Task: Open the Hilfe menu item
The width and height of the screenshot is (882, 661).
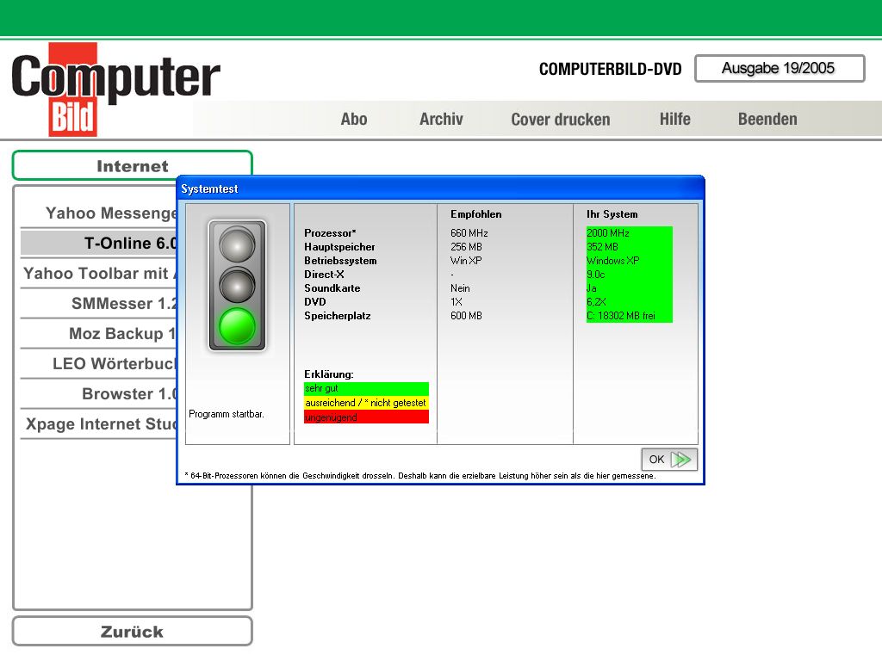Action: tap(674, 120)
